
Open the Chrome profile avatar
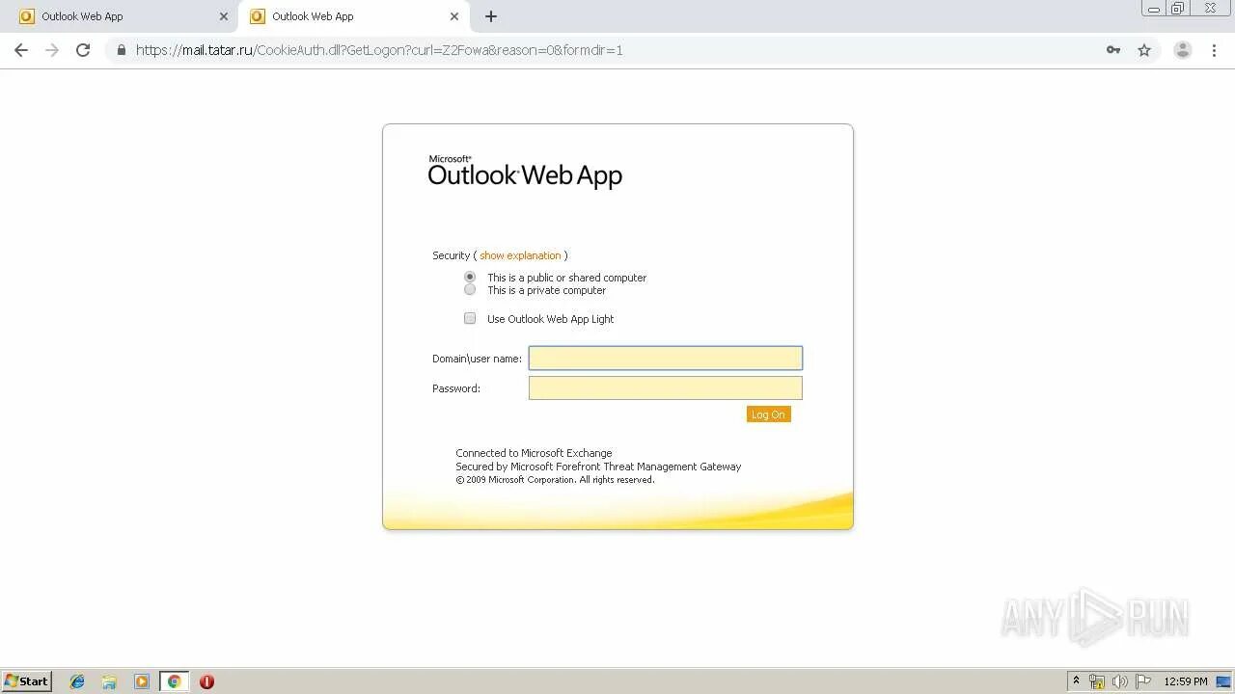coord(1183,50)
